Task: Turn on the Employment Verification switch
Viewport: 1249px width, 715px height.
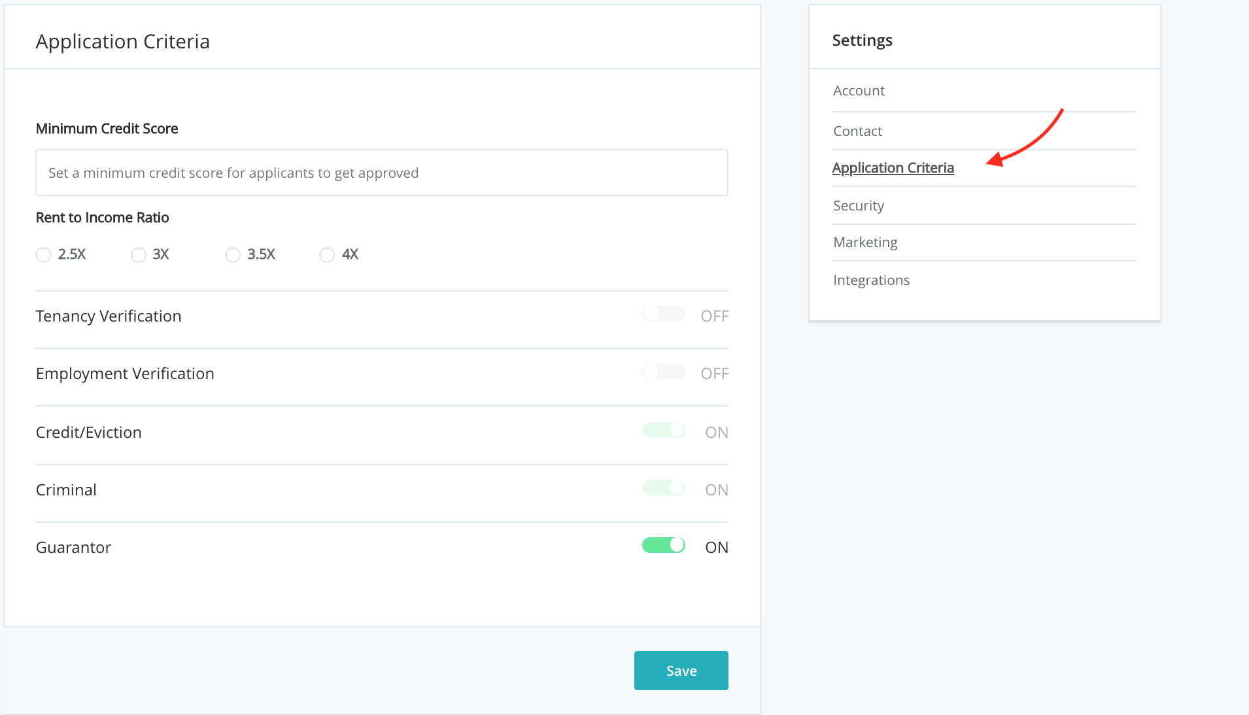Action: (x=663, y=372)
